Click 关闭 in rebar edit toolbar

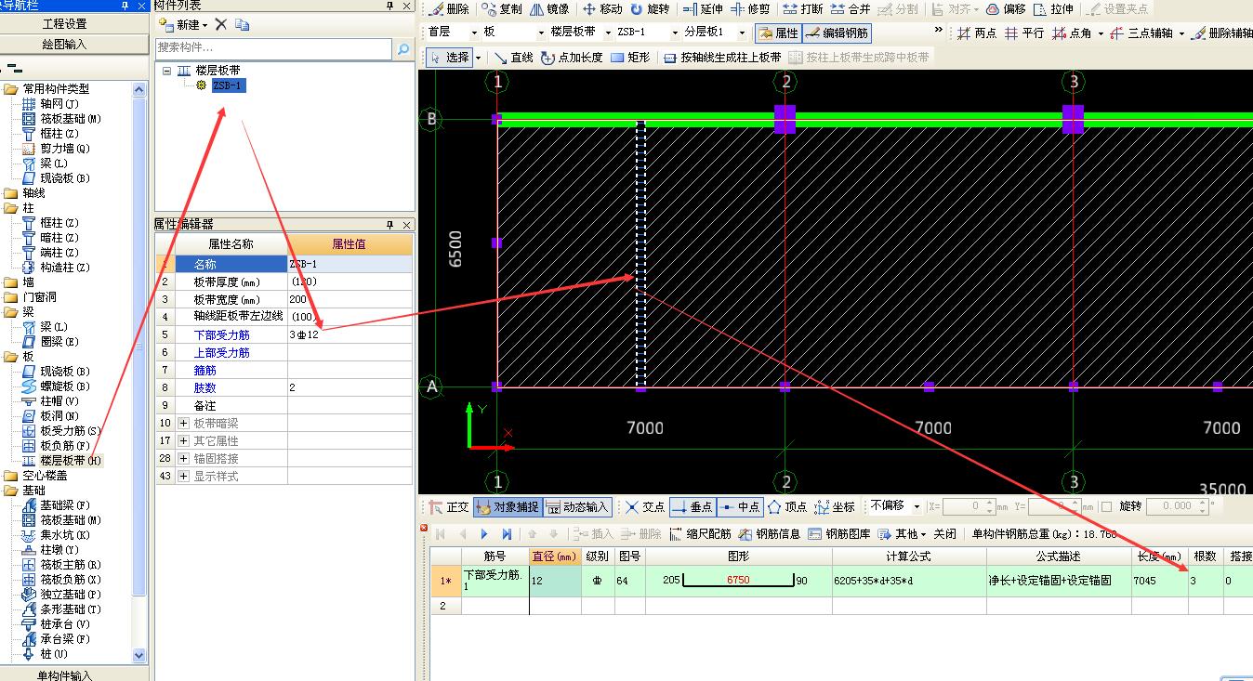(945, 533)
